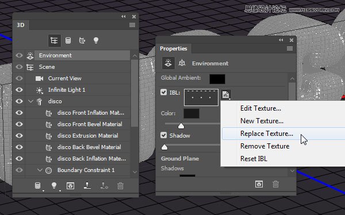Filter 3D panel by meshes

[x=68, y=41]
